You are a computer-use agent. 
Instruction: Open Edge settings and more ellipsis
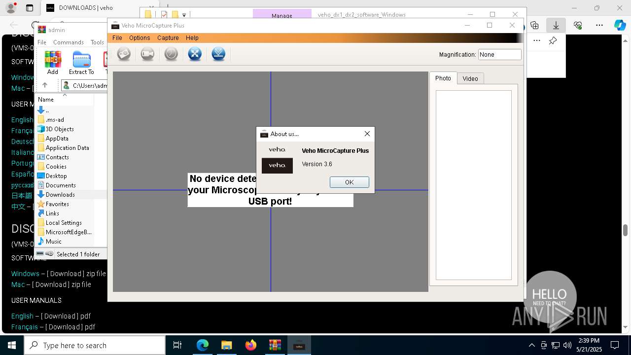[x=599, y=25]
